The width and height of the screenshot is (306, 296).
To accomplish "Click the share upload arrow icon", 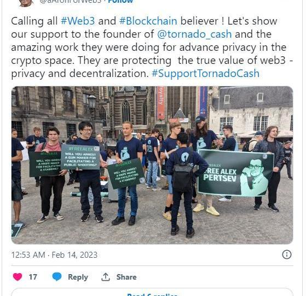I will (106, 277).
